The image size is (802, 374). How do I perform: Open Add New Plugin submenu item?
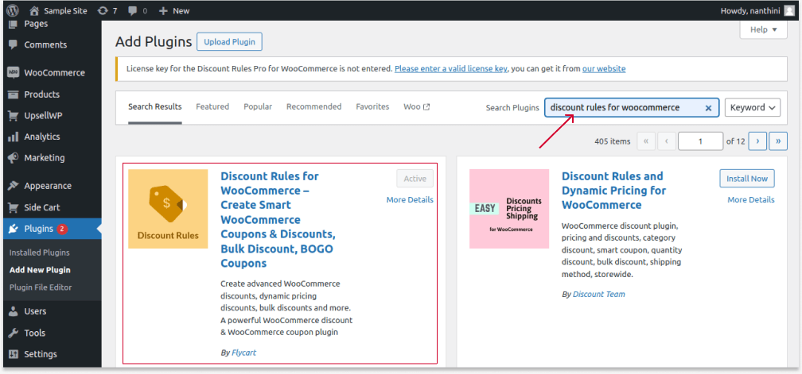[40, 270]
